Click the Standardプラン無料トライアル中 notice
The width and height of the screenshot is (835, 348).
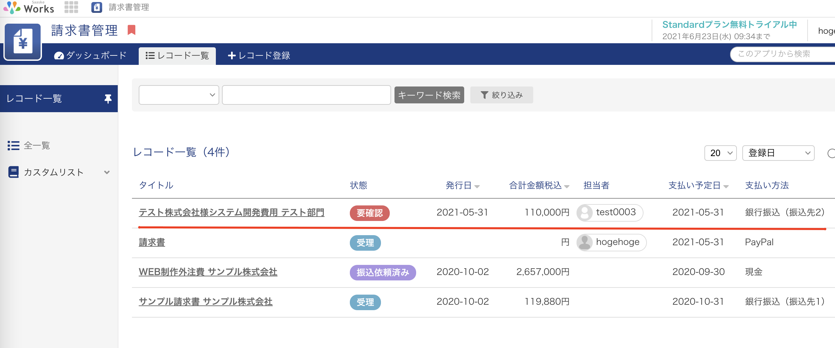point(729,25)
